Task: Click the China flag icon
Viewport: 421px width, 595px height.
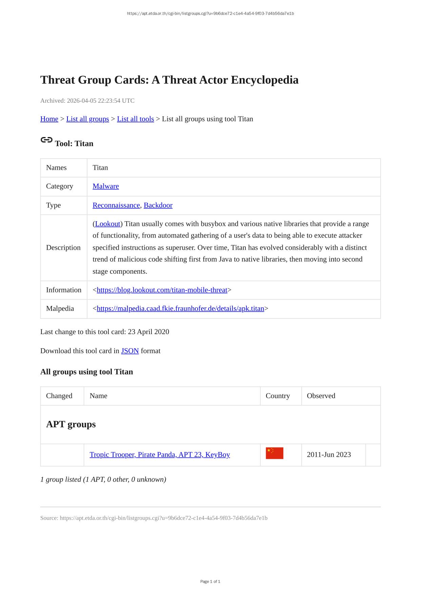Action: pyautogui.click(x=274, y=453)
